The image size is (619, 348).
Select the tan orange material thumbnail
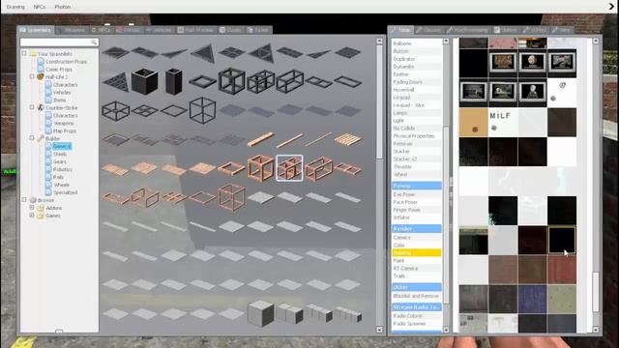[x=473, y=123]
